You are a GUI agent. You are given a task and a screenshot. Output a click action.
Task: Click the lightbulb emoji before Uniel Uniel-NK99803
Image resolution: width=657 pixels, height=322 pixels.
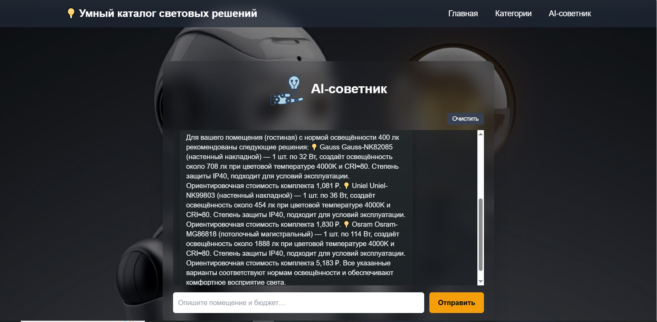tap(346, 186)
